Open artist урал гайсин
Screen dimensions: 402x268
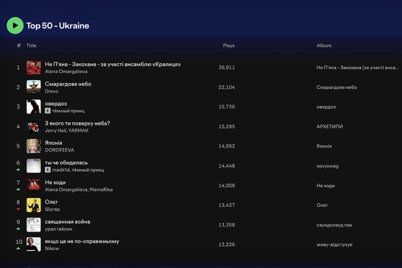[59, 229]
